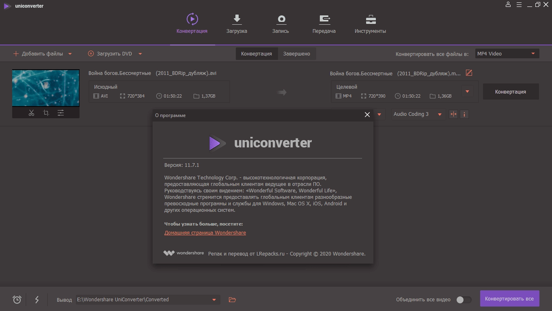The height and width of the screenshot is (311, 552).
Task: Click the source file name Война богов.Бессмертные .avi
Action: (153, 73)
